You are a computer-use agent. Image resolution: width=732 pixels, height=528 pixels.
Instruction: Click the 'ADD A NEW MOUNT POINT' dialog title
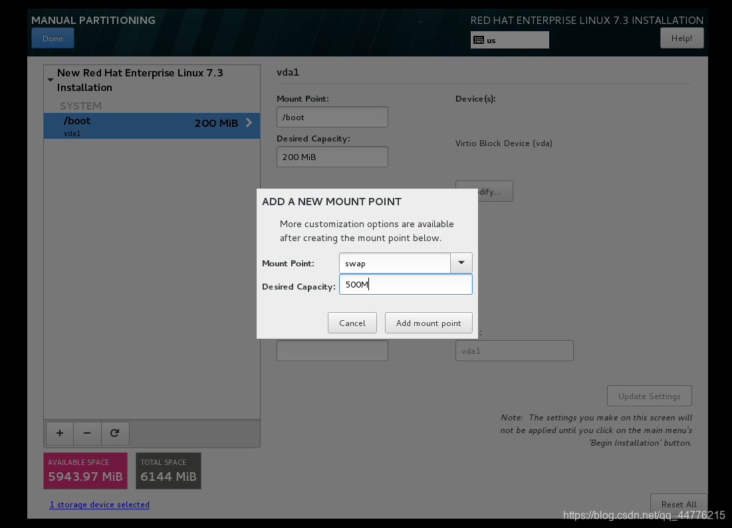pos(332,202)
